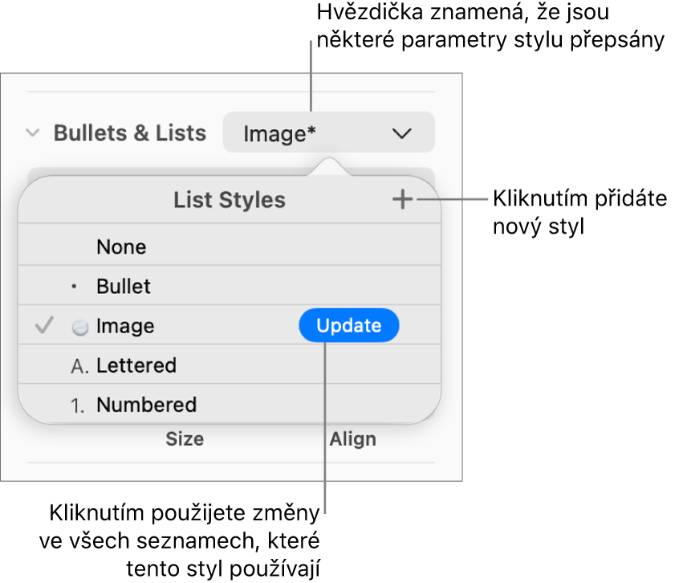Open the Image* style dropdown

coord(327,132)
